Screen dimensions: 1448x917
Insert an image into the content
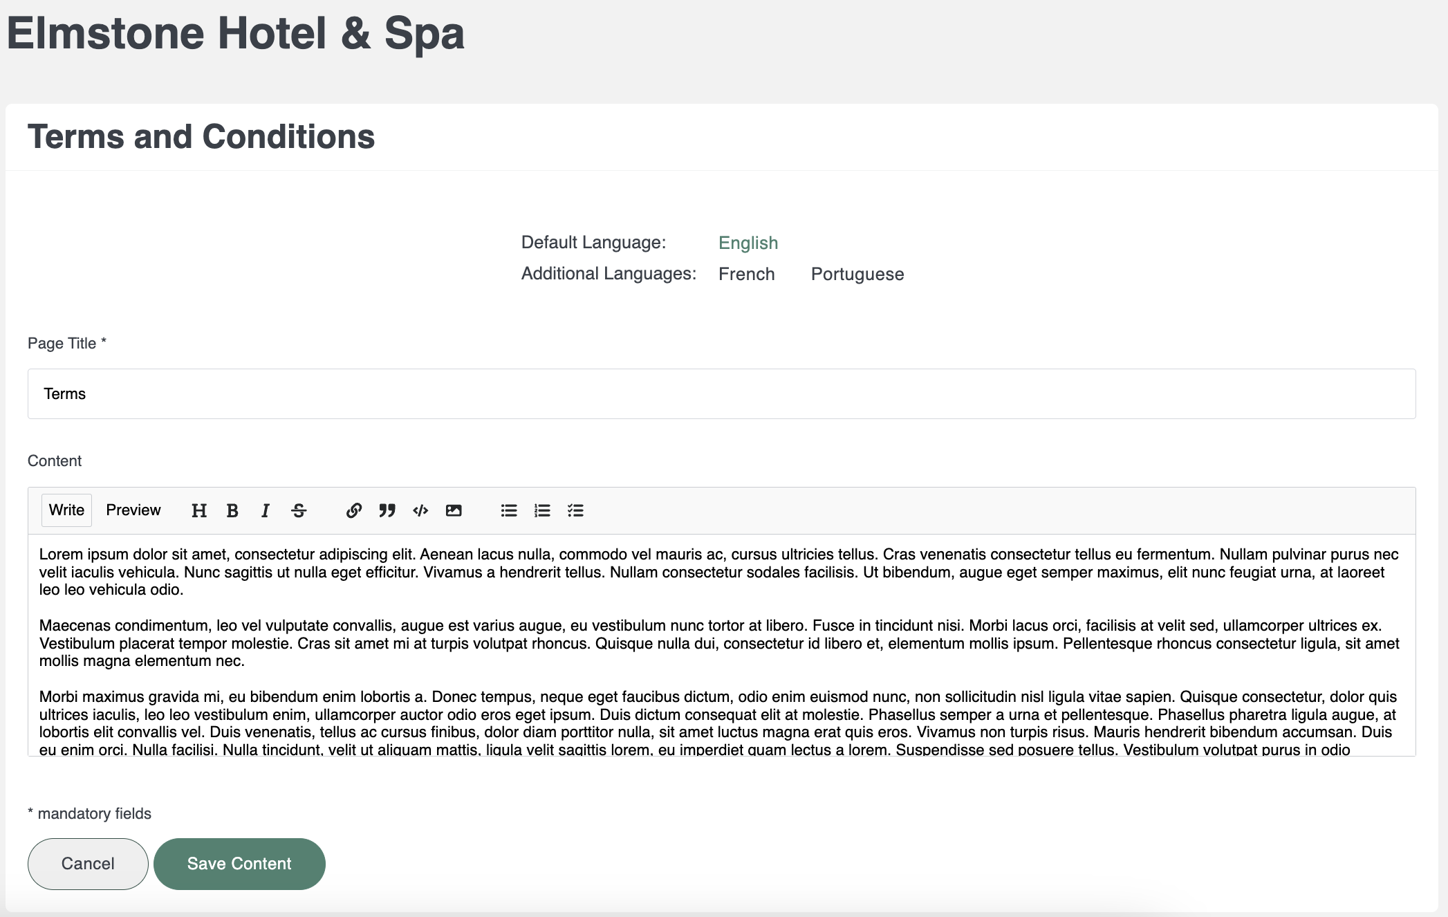click(454, 510)
